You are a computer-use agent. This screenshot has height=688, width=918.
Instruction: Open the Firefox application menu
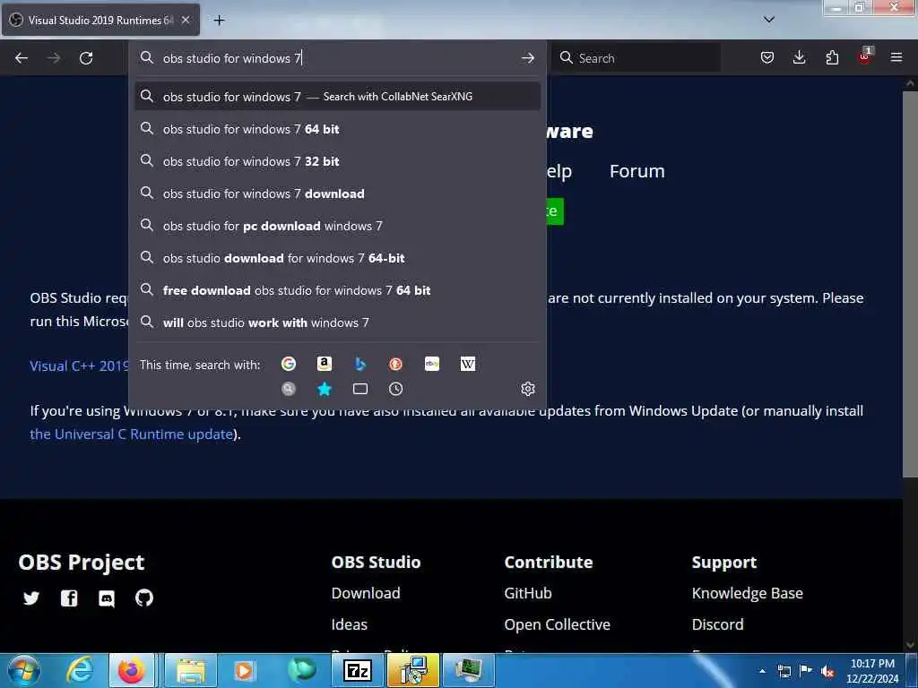(x=896, y=57)
